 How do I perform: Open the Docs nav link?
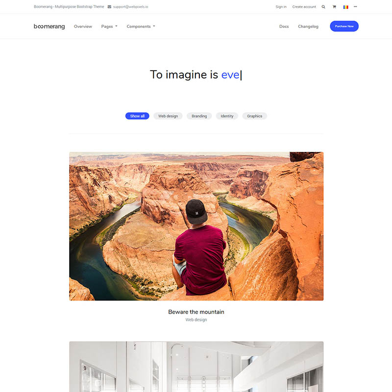tap(284, 26)
